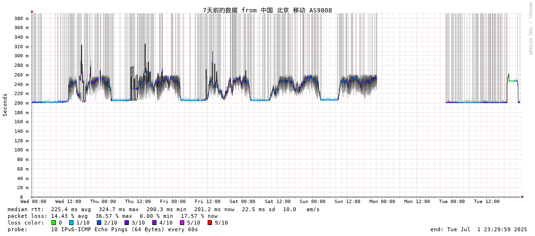Click the '324.7 ms max' value

(x=119, y=209)
